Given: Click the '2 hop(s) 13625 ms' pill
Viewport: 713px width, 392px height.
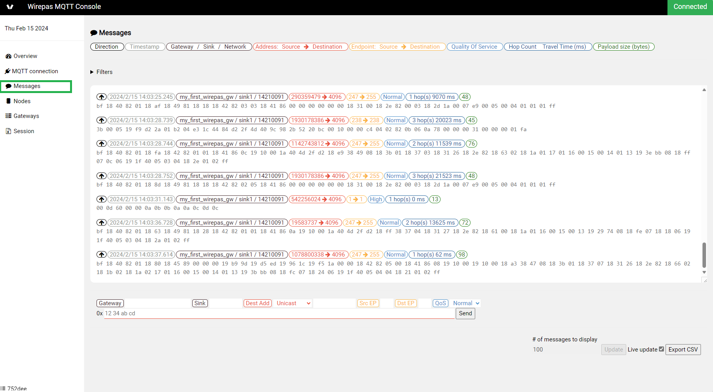Looking at the screenshot, I should [x=430, y=223].
